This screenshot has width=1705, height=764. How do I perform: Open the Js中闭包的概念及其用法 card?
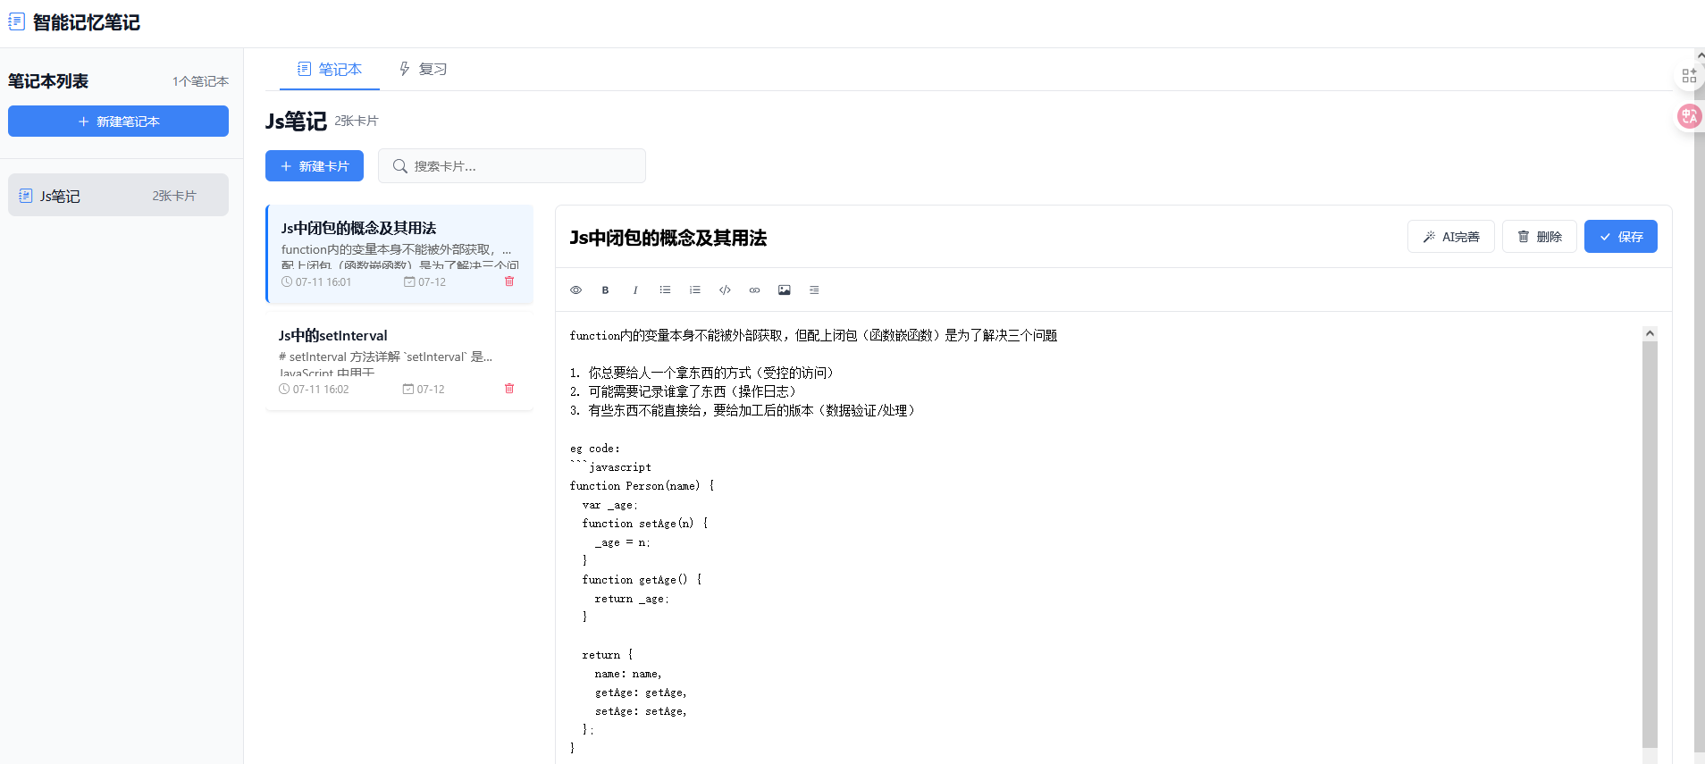coord(399,255)
